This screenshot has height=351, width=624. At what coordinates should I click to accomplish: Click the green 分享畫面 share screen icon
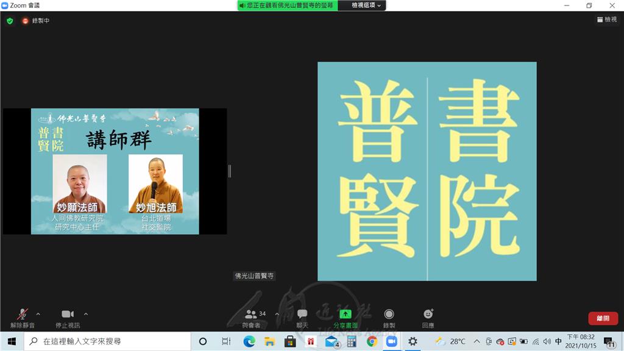(x=346, y=314)
